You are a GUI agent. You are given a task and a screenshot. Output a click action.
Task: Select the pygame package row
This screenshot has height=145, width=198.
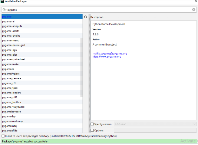coord(42,17)
